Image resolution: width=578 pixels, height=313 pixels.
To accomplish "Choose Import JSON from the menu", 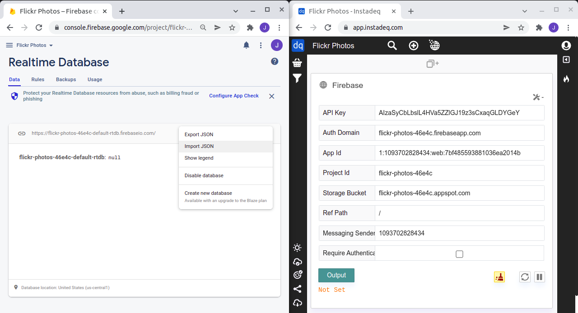I will click(226, 146).
